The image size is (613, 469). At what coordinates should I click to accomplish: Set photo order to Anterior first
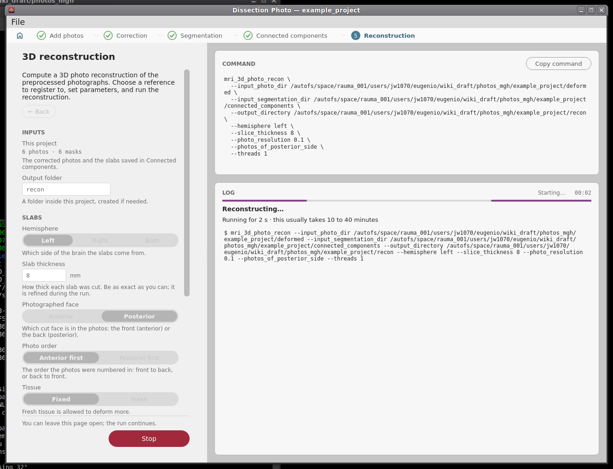click(61, 358)
